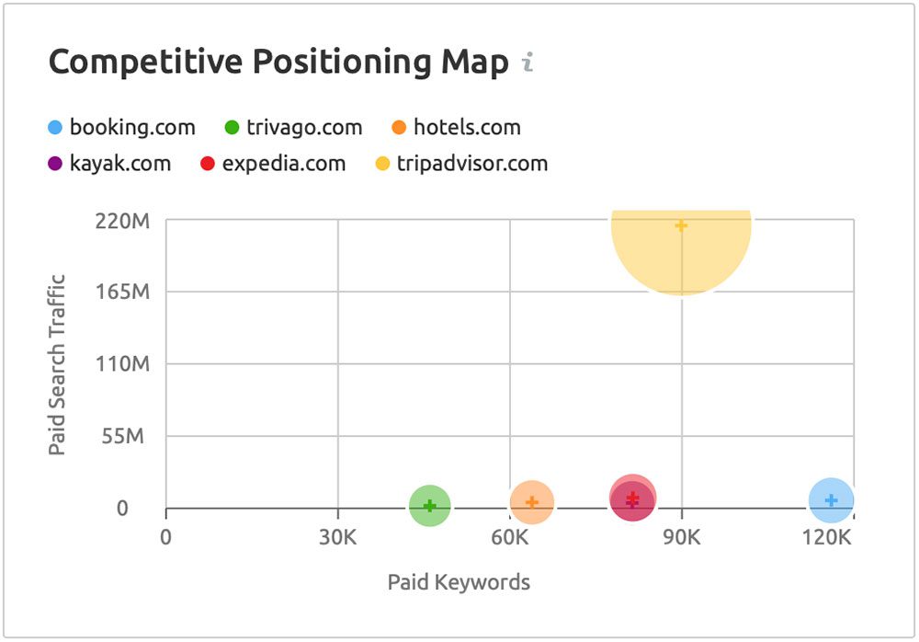The width and height of the screenshot is (919, 642).
Task: Select the tripadvisor.com legend label
Action: tap(472, 164)
